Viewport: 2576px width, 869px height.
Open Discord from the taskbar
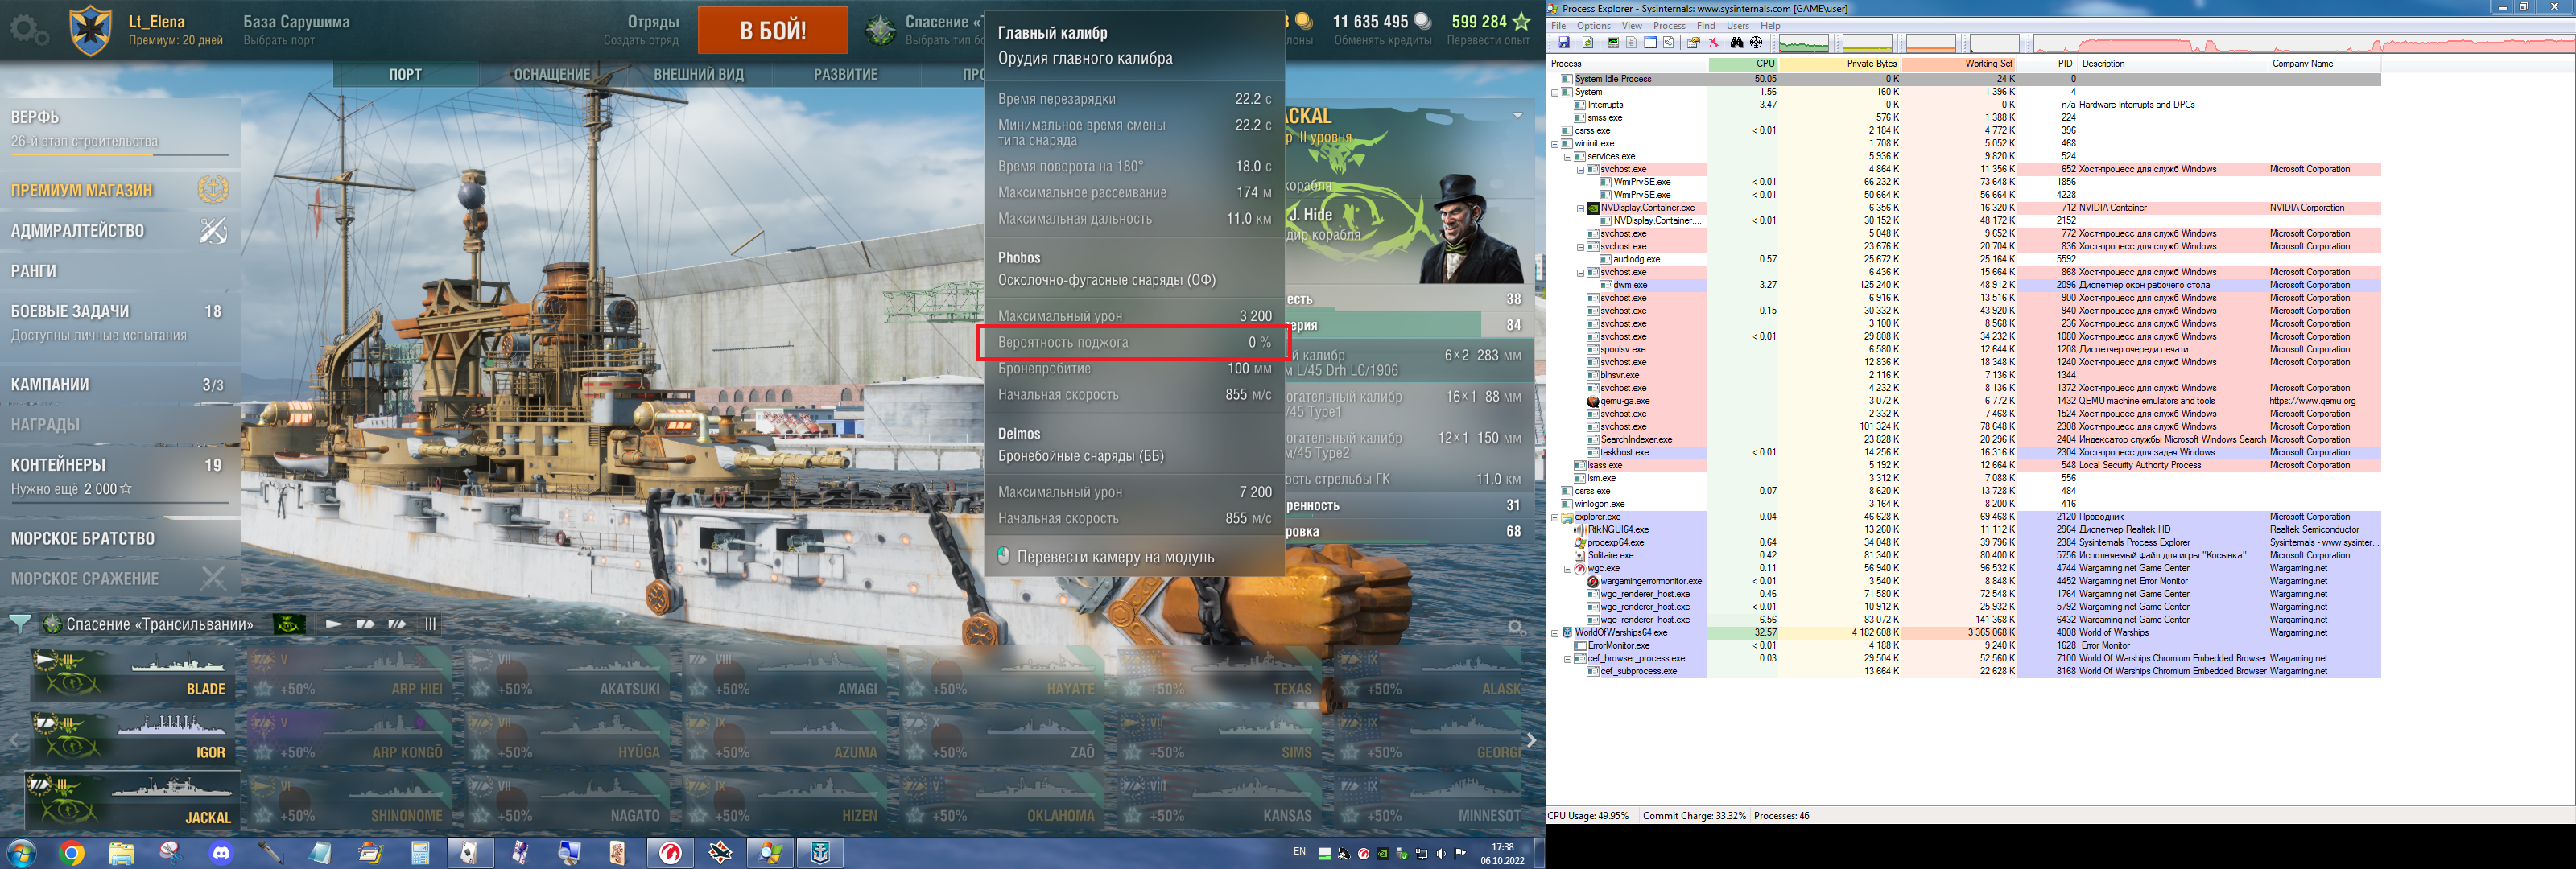coord(221,853)
